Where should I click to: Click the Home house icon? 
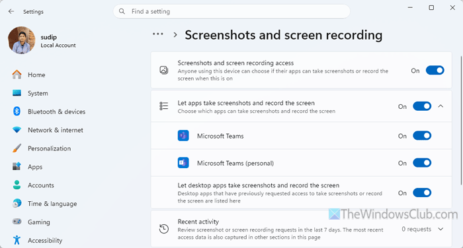pyautogui.click(x=17, y=75)
